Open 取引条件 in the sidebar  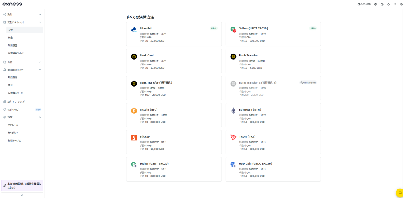tap(25, 77)
